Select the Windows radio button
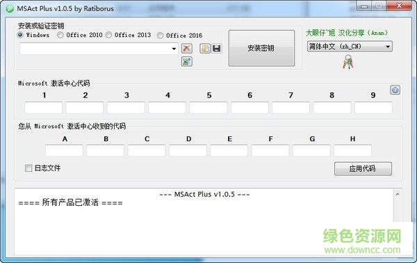Viewport: 417px width, 263px height. (20, 35)
